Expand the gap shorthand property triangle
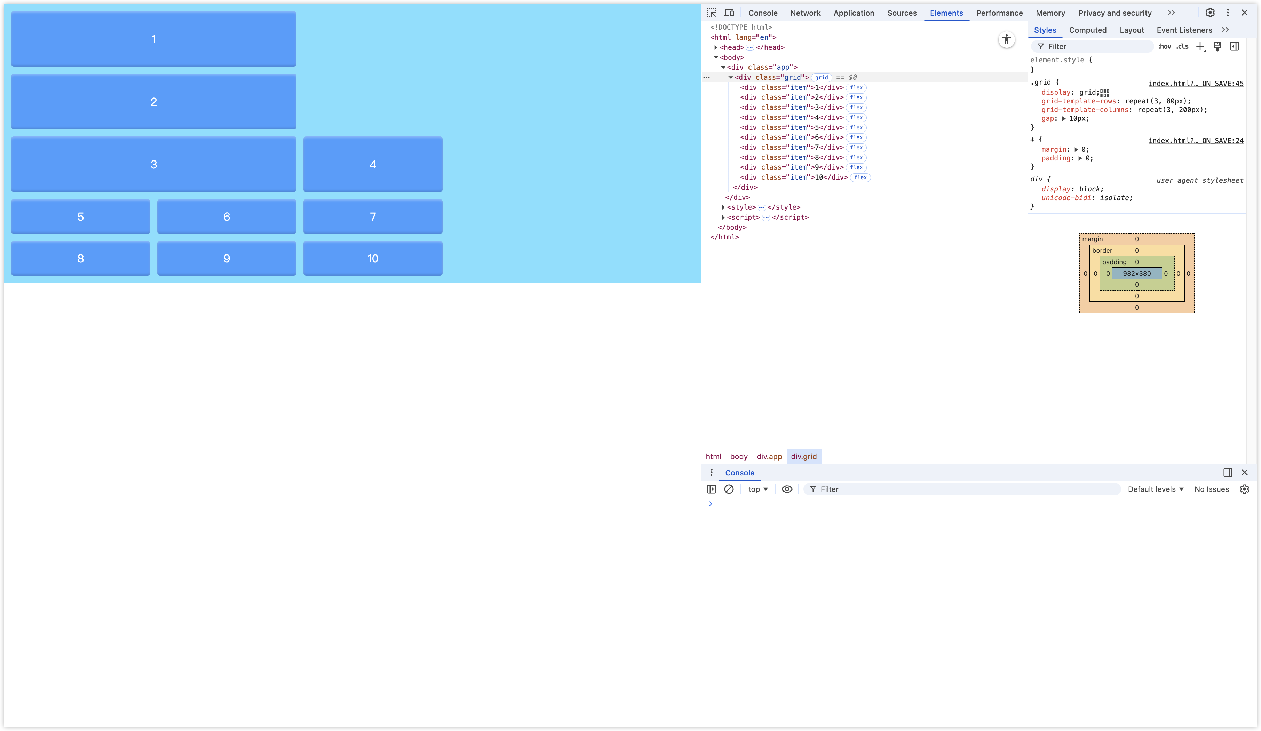Image resolution: width=1261 pixels, height=731 pixels. pyautogui.click(x=1063, y=119)
